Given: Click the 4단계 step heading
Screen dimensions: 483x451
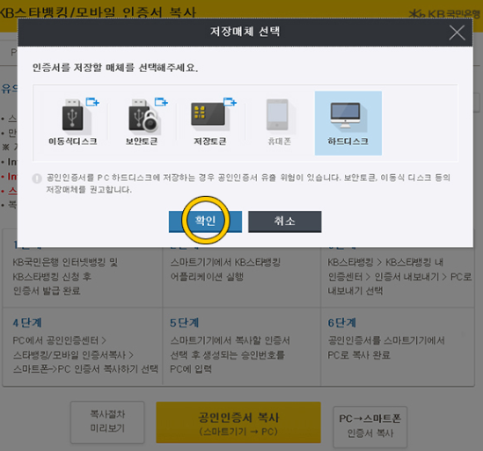Looking at the screenshot, I should click(27, 323).
